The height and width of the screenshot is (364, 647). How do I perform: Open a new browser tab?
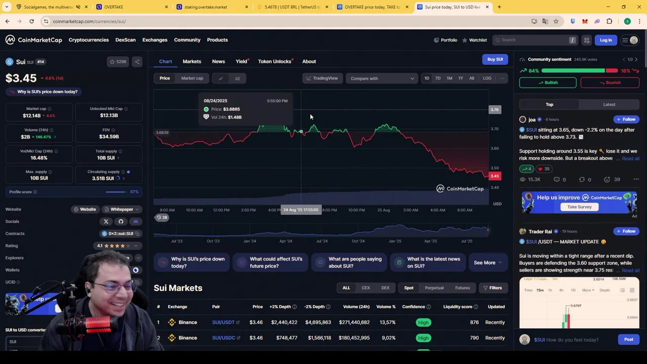499,7
